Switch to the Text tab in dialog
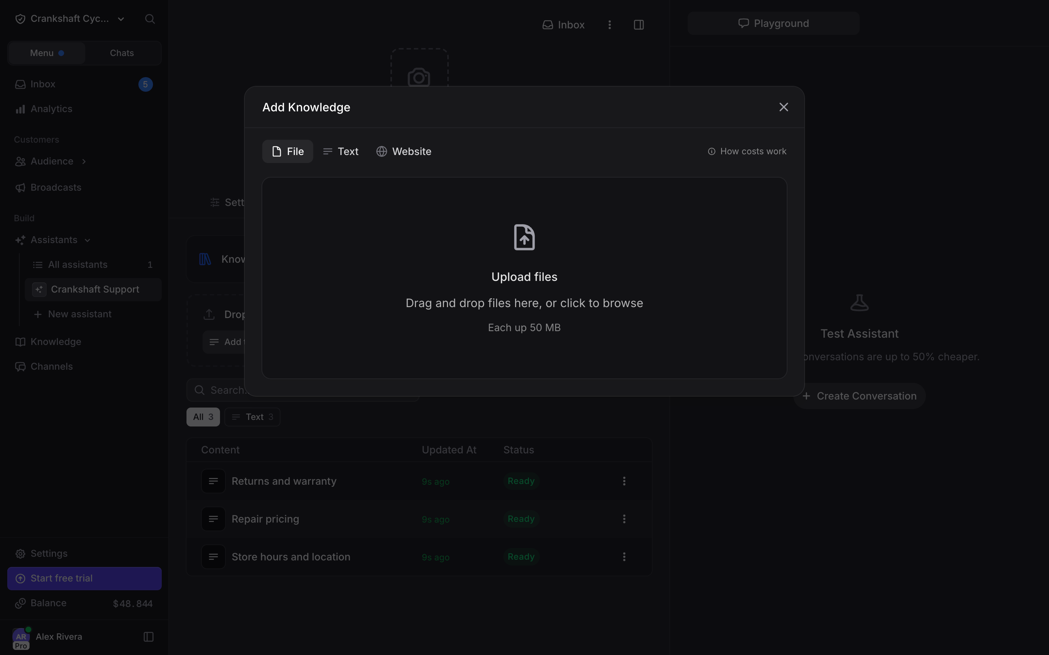Image resolution: width=1049 pixels, height=655 pixels. coord(341,151)
